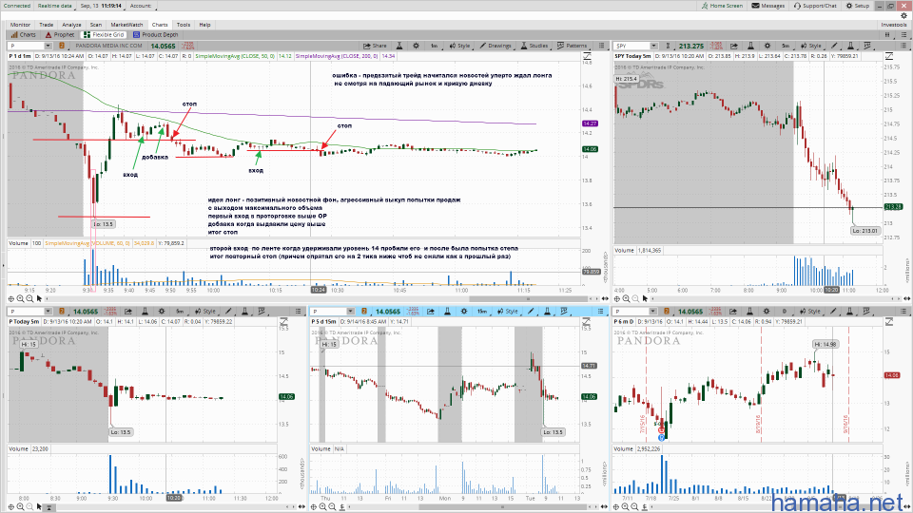Open SPY chart studies flask icon
Image resolution: width=913 pixels, height=513 pixels.
[x=850, y=46]
